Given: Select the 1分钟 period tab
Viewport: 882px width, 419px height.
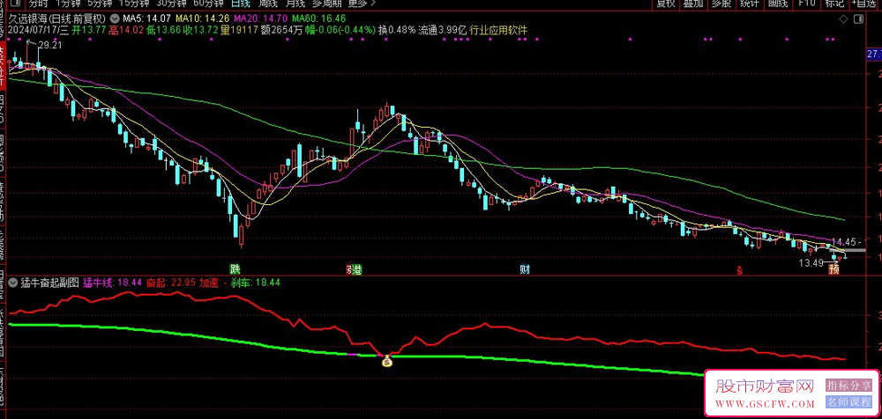Looking at the screenshot, I should point(68,3).
